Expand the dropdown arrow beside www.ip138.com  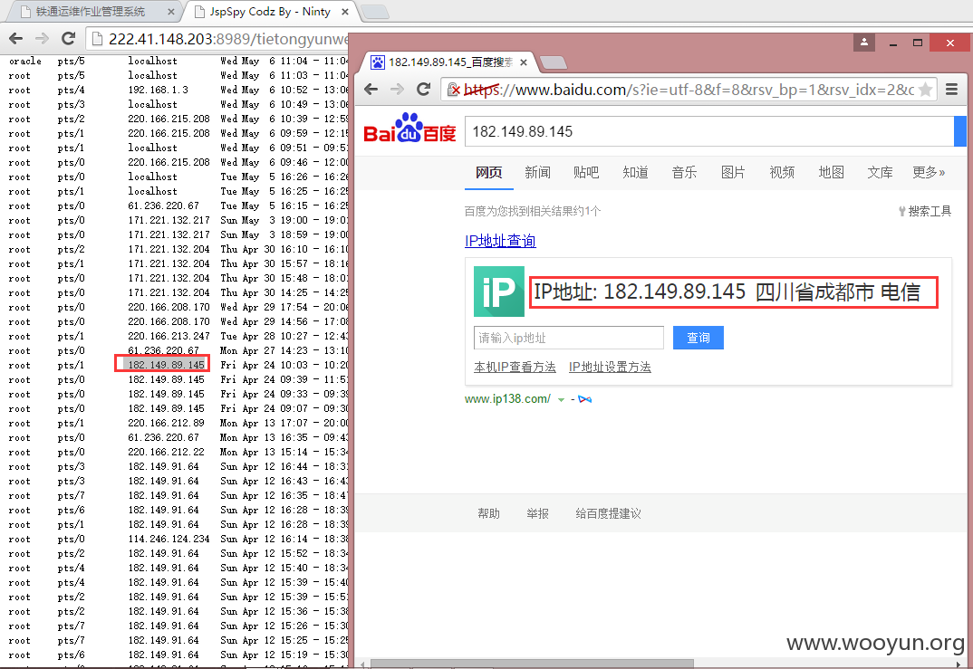click(x=561, y=400)
